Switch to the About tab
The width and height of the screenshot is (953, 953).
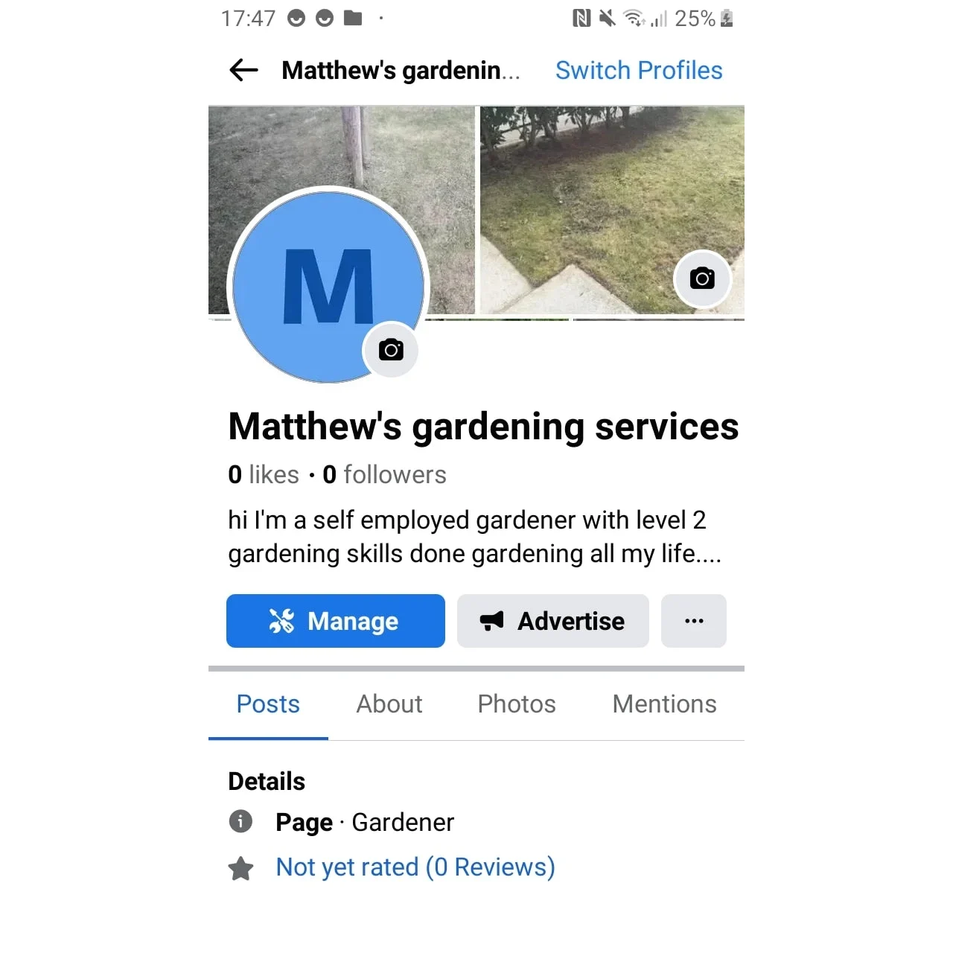tap(389, 704)
